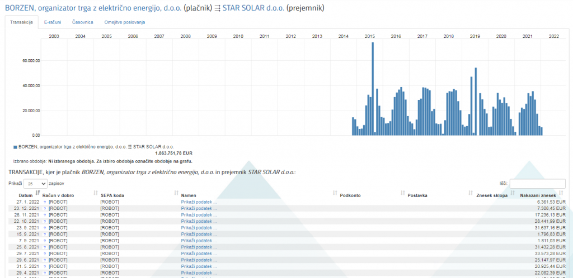Click the question mark icon in the 29. 7. 2021 row
This screenshot has height=278, width=573.
tap(45, 253)
